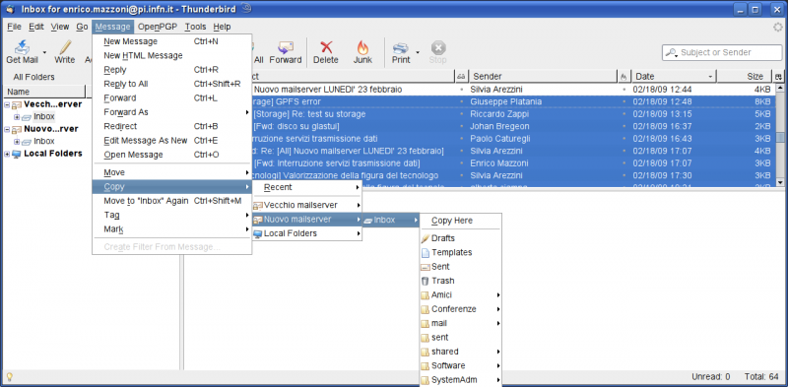The width and height of the screenshot is (788, 387).
Task: Open the Conferenze folder submenu
Action: [460, 308]
